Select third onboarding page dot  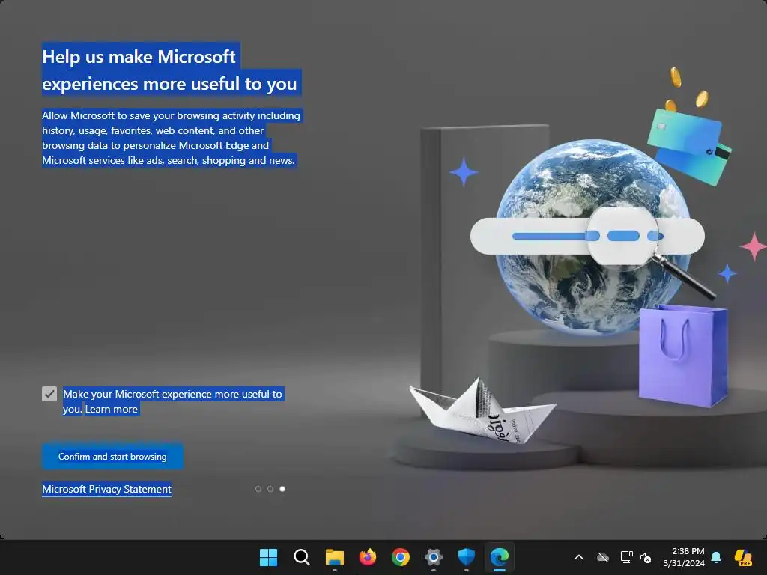(282, 489)
